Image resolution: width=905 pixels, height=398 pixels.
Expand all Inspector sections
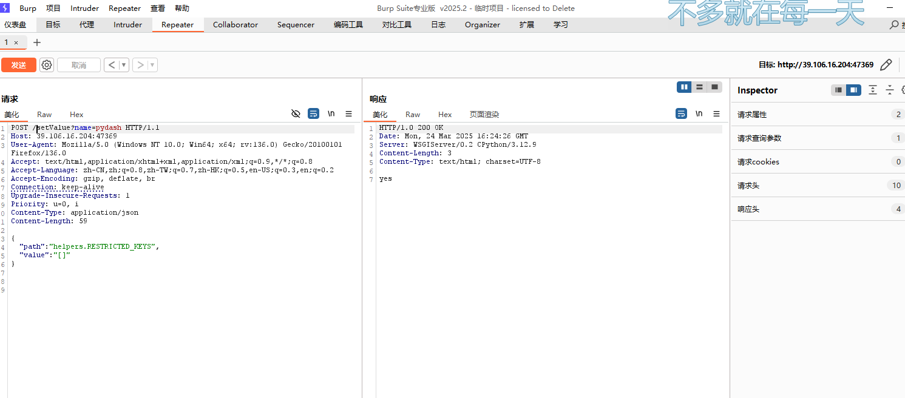[x=873, y=90]
